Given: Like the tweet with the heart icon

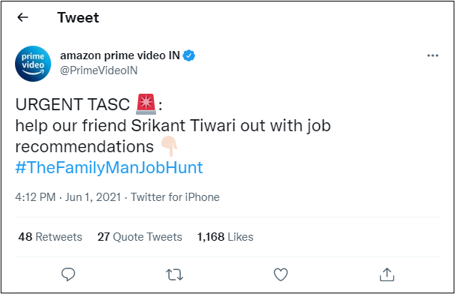Looking at the screenshot, I should [281, 274].
